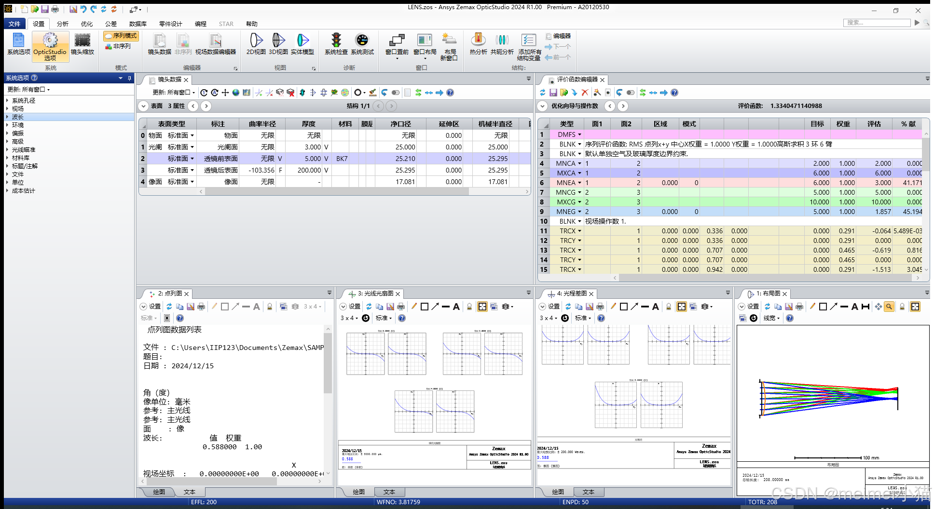Open the 热分析 tool
Viewport: 934px width, 509px height.
[x=478, y=44]
